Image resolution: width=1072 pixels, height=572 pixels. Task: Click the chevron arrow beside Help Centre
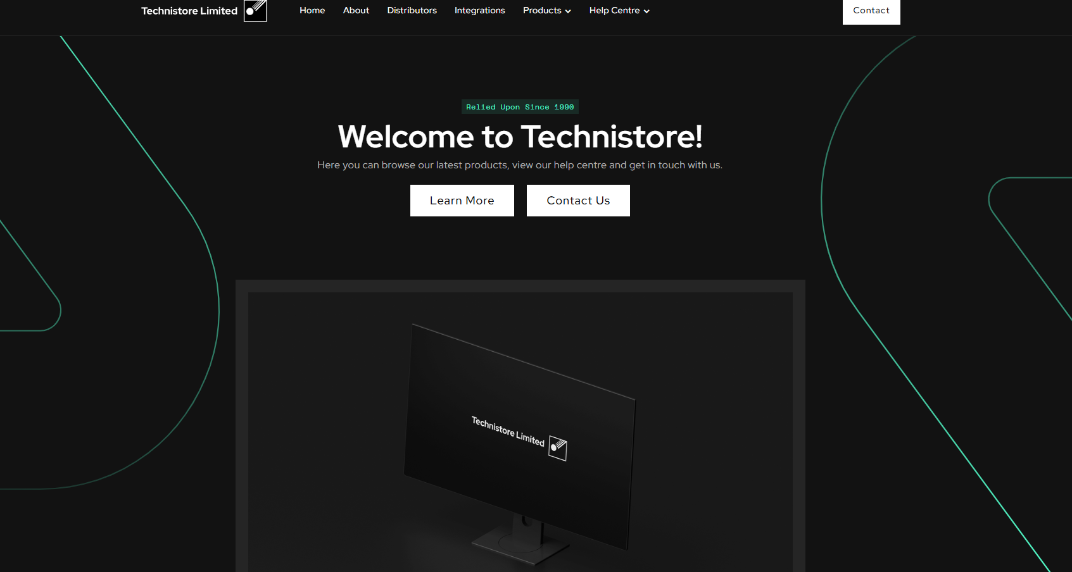pos(646,11)
